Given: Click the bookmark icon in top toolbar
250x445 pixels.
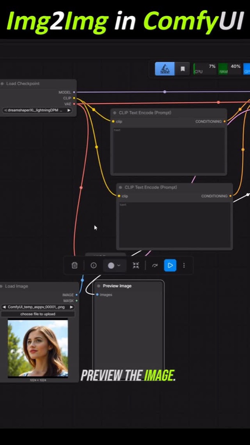Looking at the screenshot, I should (x=183, y=69).
